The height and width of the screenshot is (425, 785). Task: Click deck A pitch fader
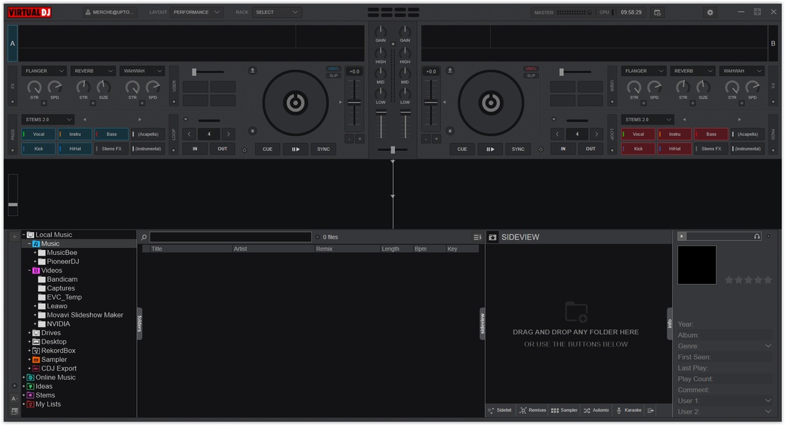354,103
